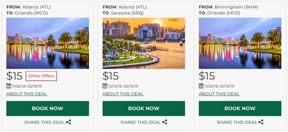The image size is (288, 132).
Task: Click calendar icon on Atlanta–Sarasota deal
Action: coord(105,86)
